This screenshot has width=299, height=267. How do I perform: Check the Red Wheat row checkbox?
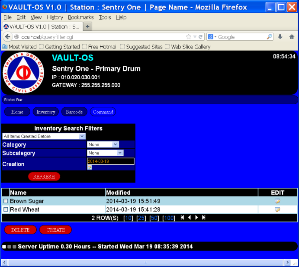[x=6, y=209]
